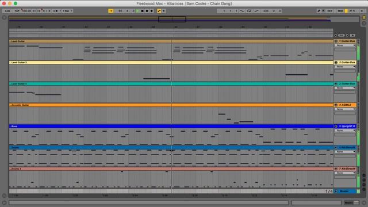The height and width of the screenshot is (207, 368).
Task: Open None chooser on 1 Guitar-Duo track
Action: [345, 45]
